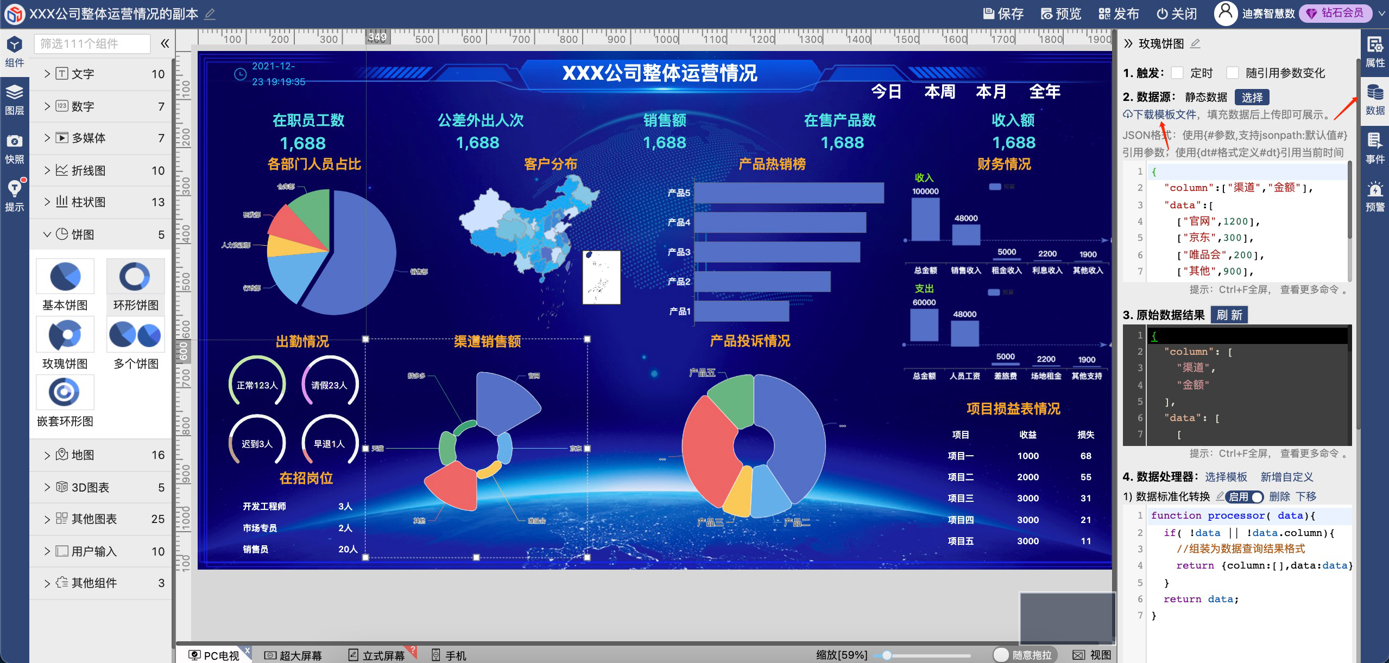
Task: Click the help mark on 立式屏幕 tab
Action: (x=413, y=649)
